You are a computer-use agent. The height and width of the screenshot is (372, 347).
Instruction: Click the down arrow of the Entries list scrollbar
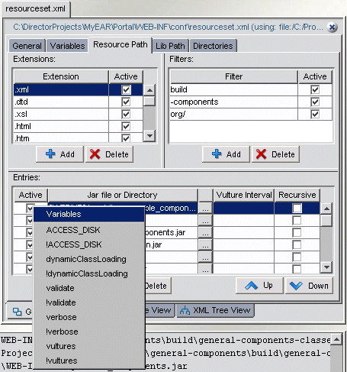click(326, 267)
